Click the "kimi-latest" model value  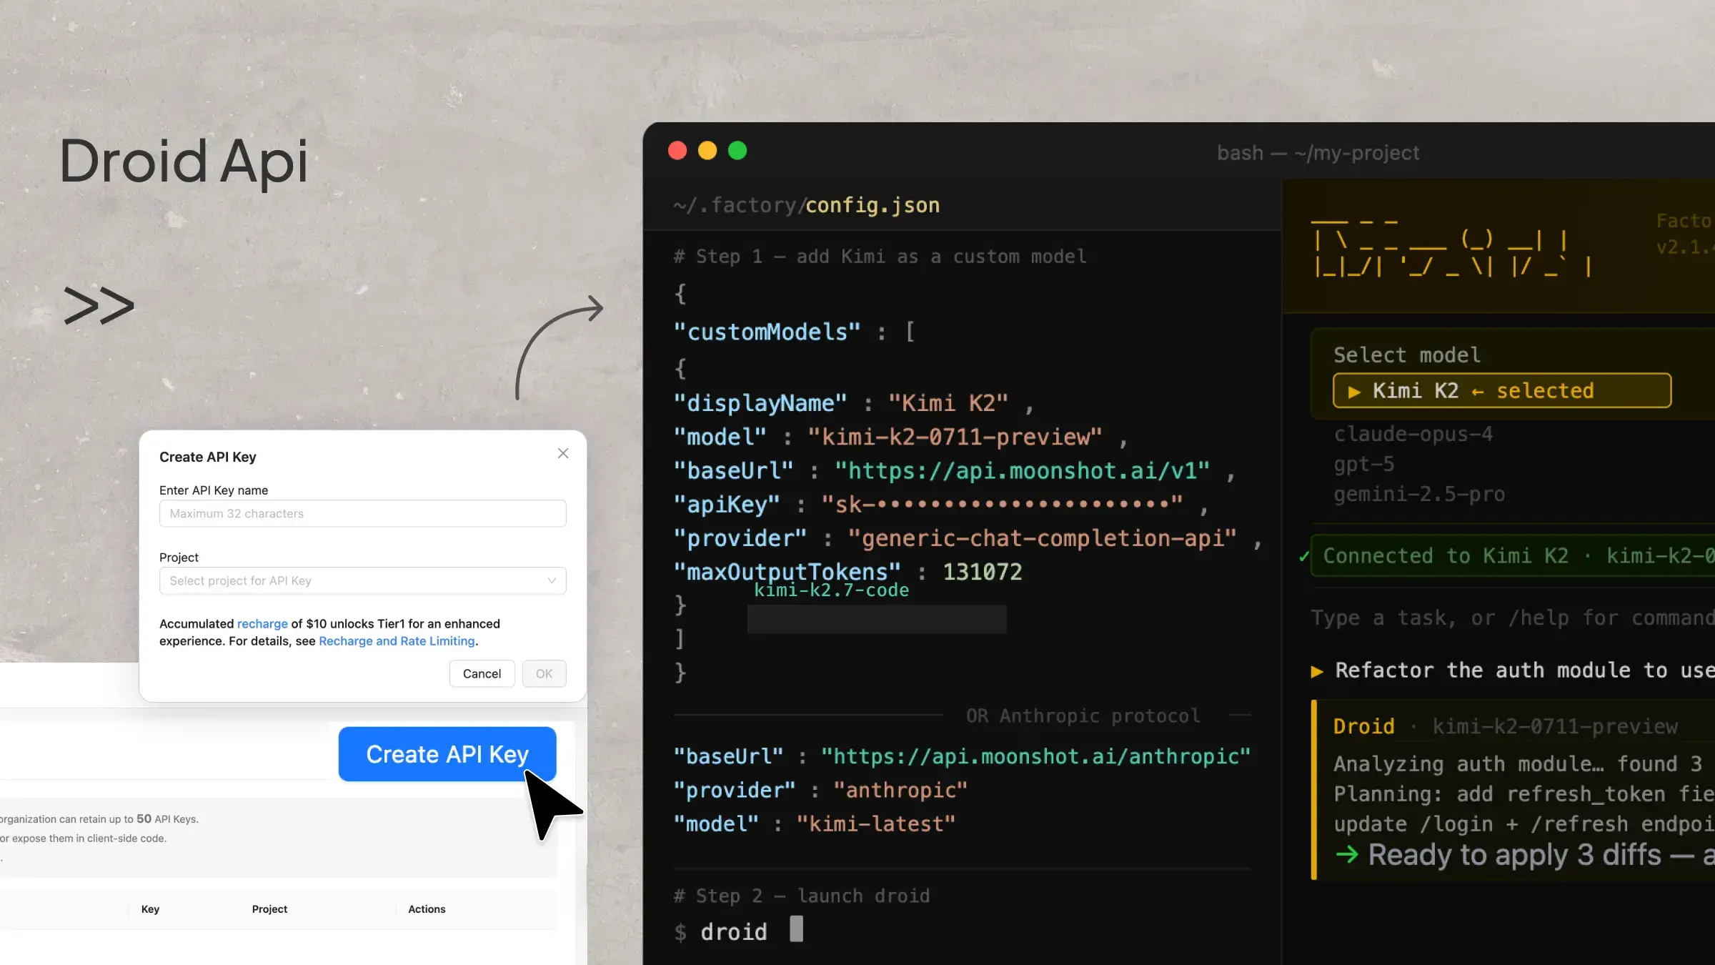[876, 823]
